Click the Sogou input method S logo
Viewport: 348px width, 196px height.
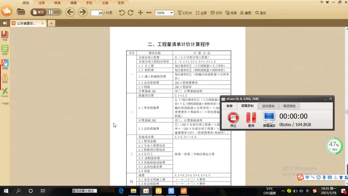tap(300, 177)
